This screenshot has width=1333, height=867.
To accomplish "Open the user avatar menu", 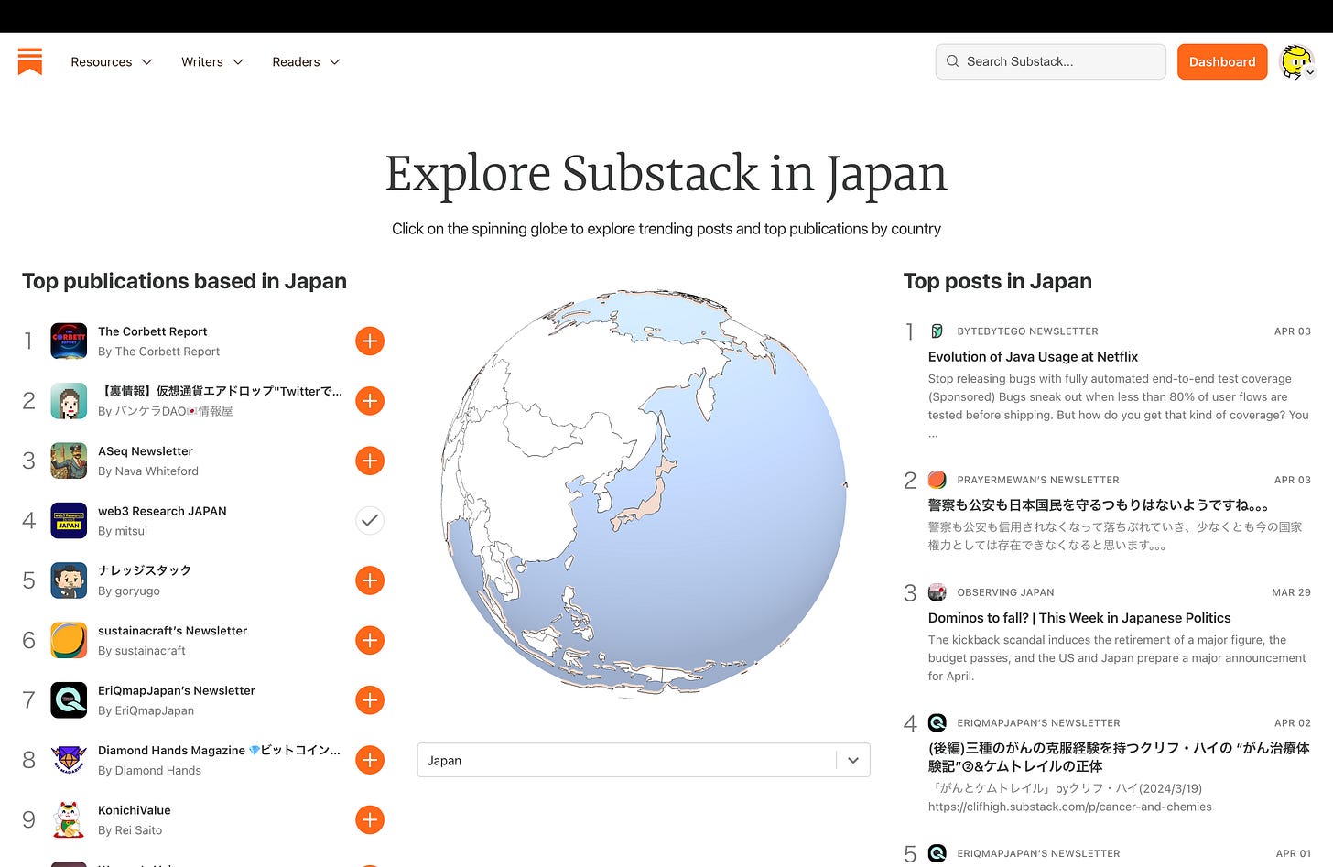I will point(1297,61).
